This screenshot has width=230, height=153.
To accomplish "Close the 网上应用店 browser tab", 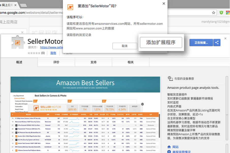I will [16, 5].
